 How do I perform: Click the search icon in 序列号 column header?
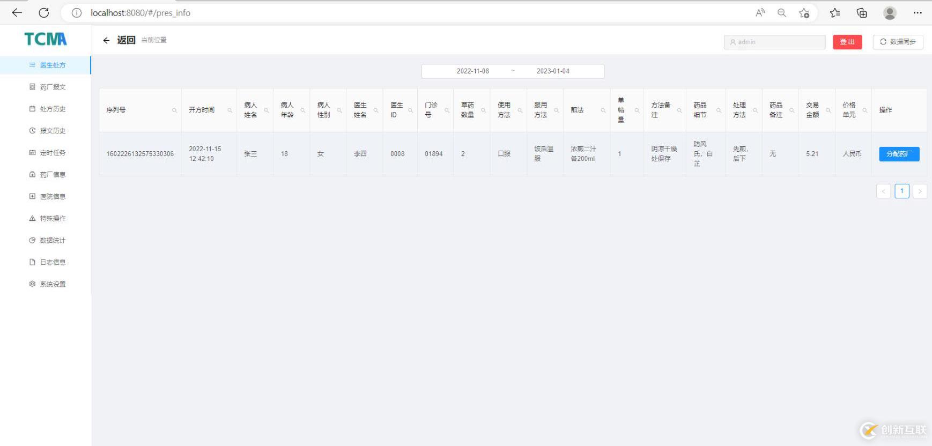pyautogui.click(x=174, y=110)
